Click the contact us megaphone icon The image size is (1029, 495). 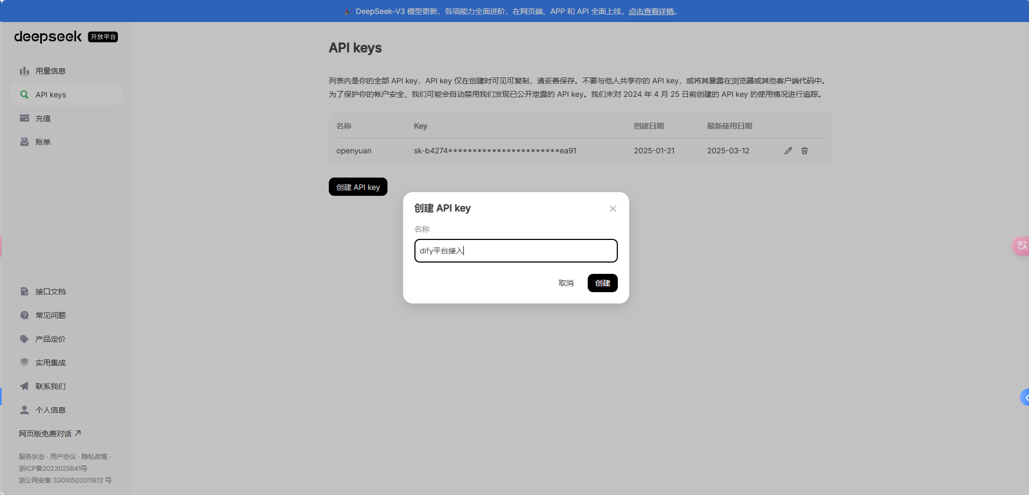click(24, 386)
